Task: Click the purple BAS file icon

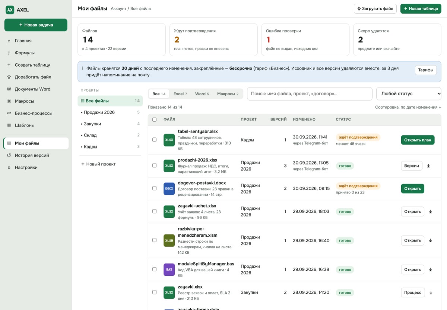Action: coord(169,269)
